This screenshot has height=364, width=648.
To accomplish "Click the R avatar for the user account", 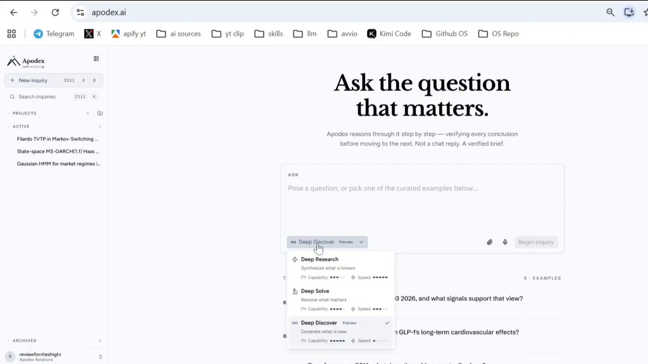I will pyautogui.click(x=9, y=356).
